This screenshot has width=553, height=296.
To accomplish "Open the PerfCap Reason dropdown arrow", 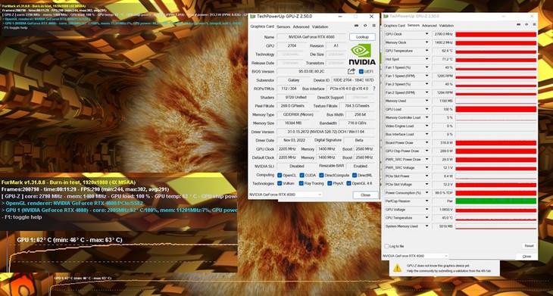I will pos(426,201).
